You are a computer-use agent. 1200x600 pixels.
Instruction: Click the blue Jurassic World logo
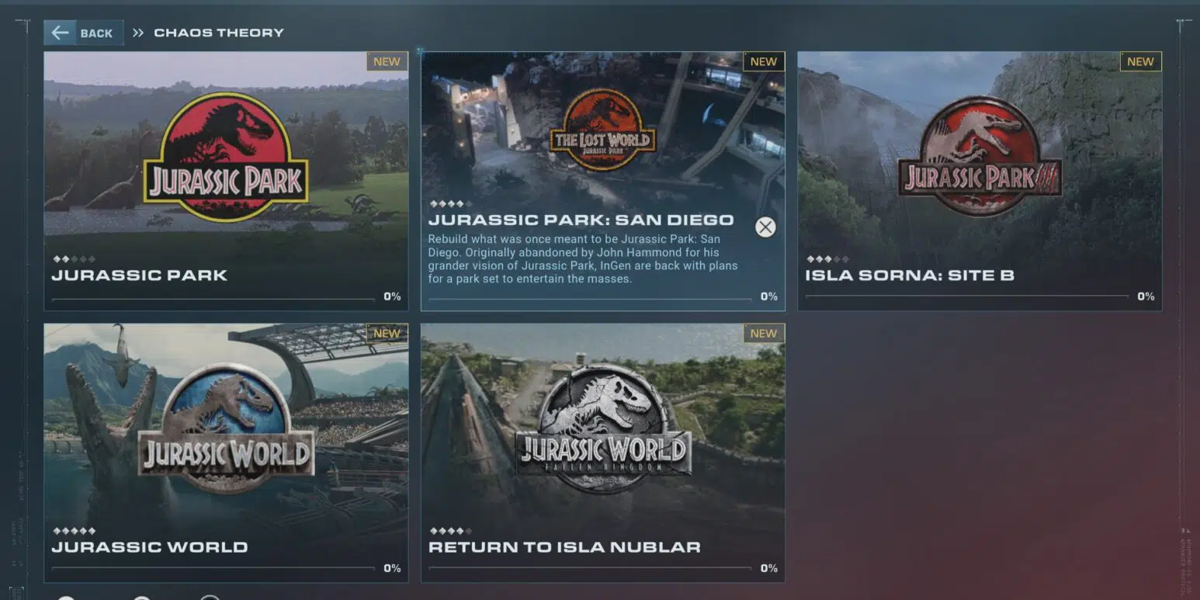[x=226, y=428]
